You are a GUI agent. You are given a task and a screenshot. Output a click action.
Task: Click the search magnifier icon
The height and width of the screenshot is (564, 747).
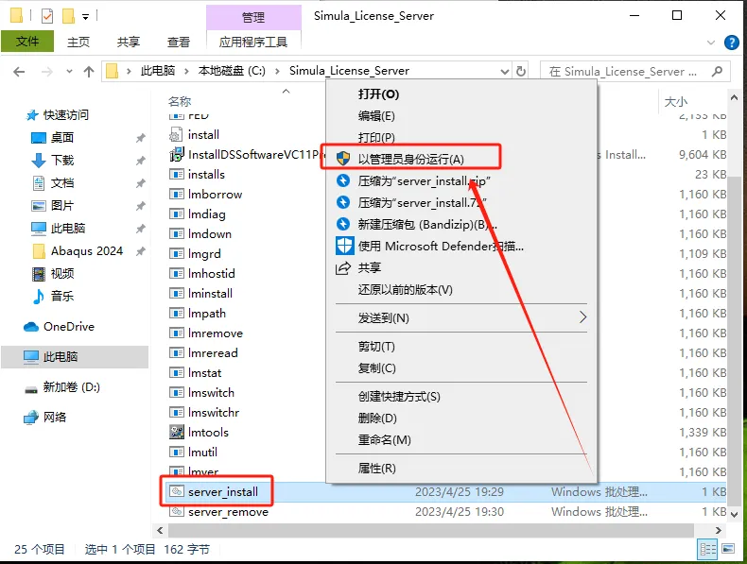pyautogui.click(x=717, y=72)
